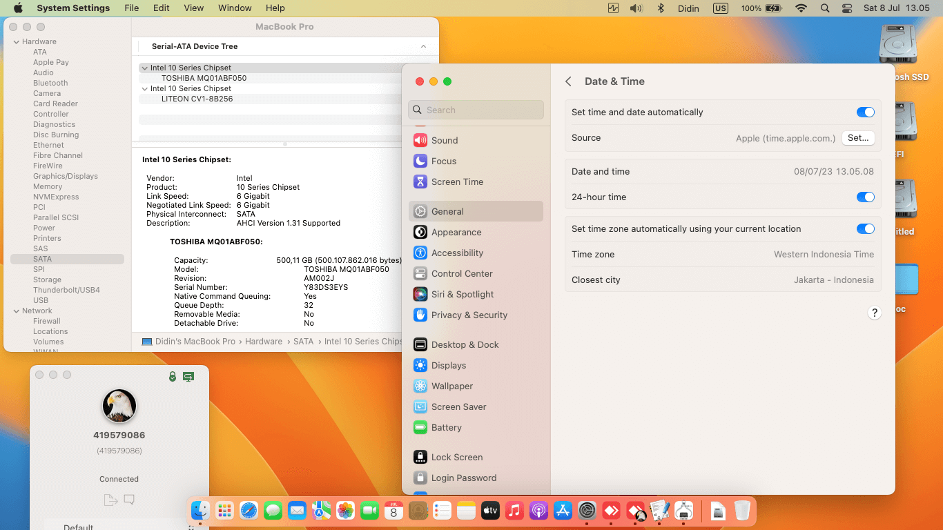This screenshot has height=530, width=943.
Task: Click the Set… source button
Action: coord(858,137)
